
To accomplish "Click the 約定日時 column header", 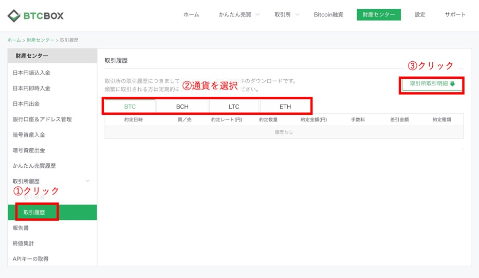I will [134, 120].
